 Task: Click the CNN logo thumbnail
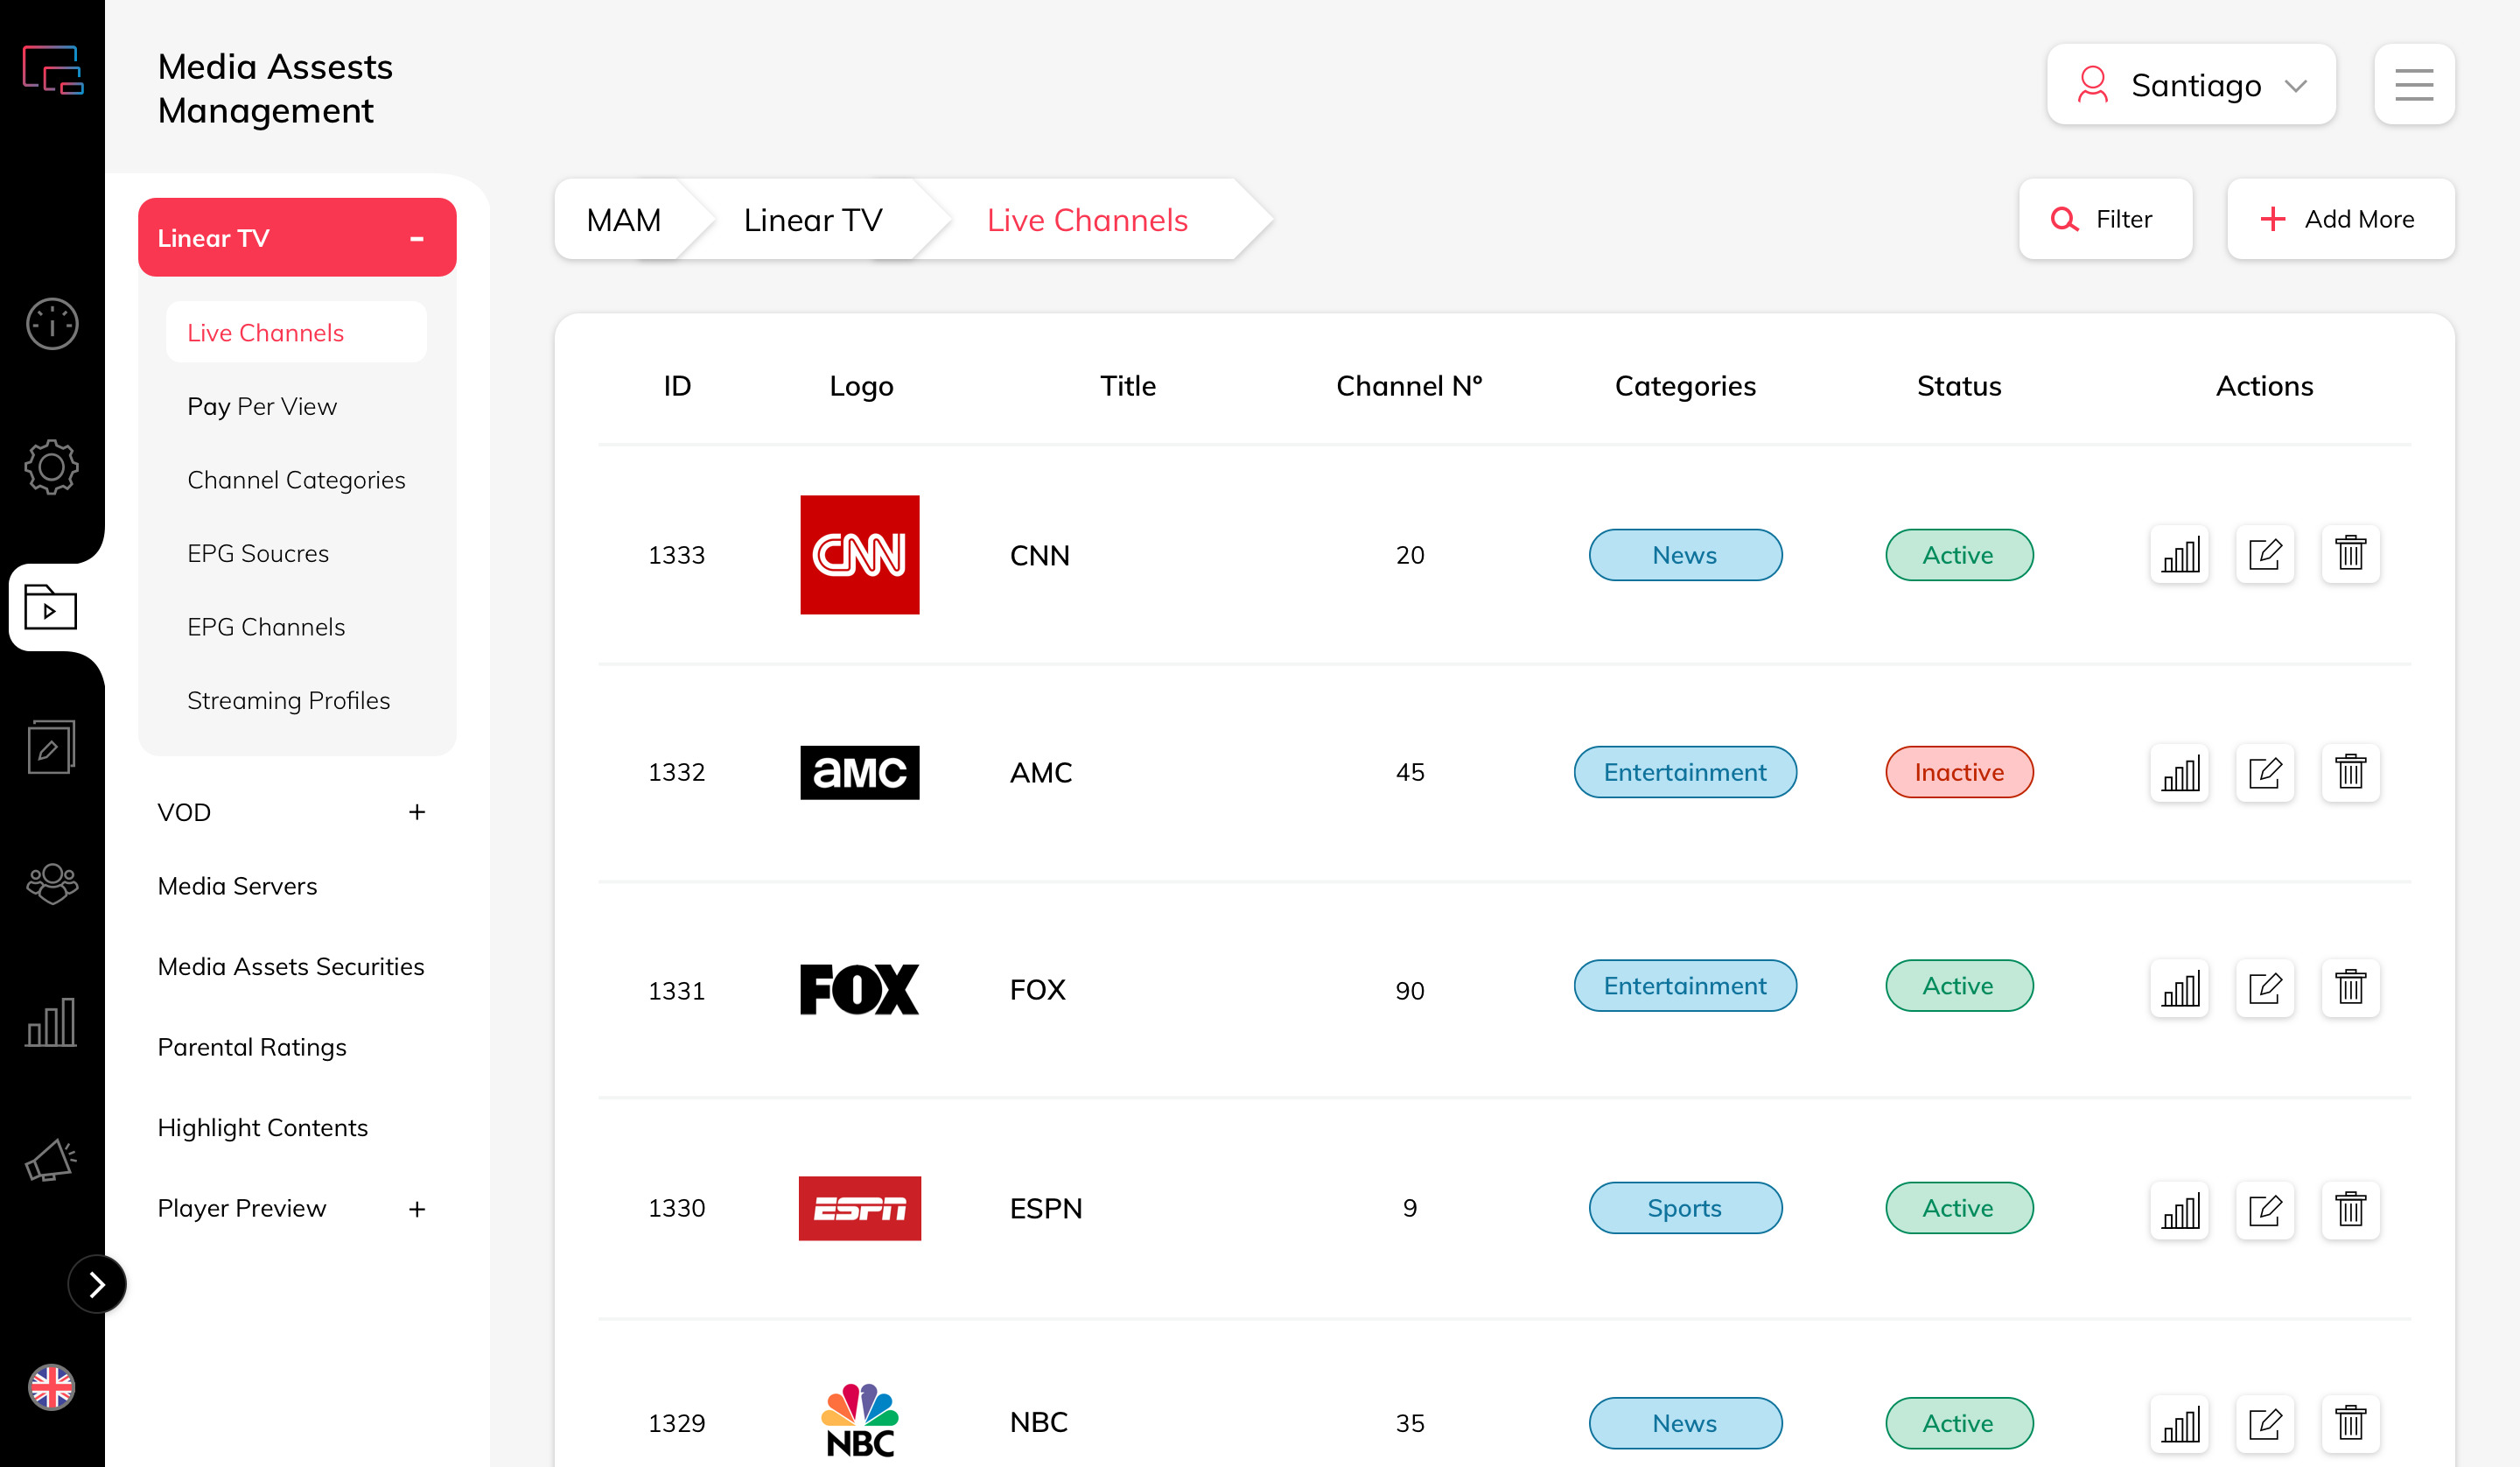tap(860, 554)
